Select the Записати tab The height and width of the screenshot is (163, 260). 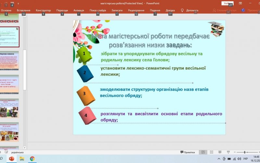[x=117, y=10]
